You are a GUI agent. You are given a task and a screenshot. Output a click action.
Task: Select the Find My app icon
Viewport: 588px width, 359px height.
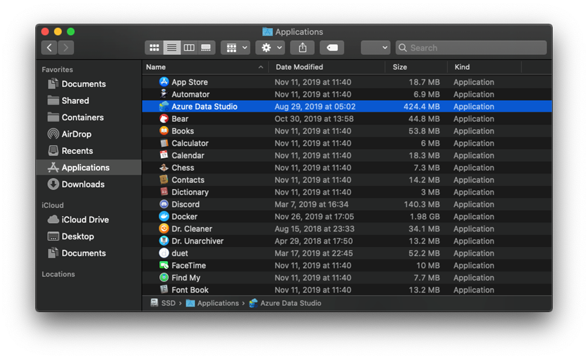coord(164,278)
